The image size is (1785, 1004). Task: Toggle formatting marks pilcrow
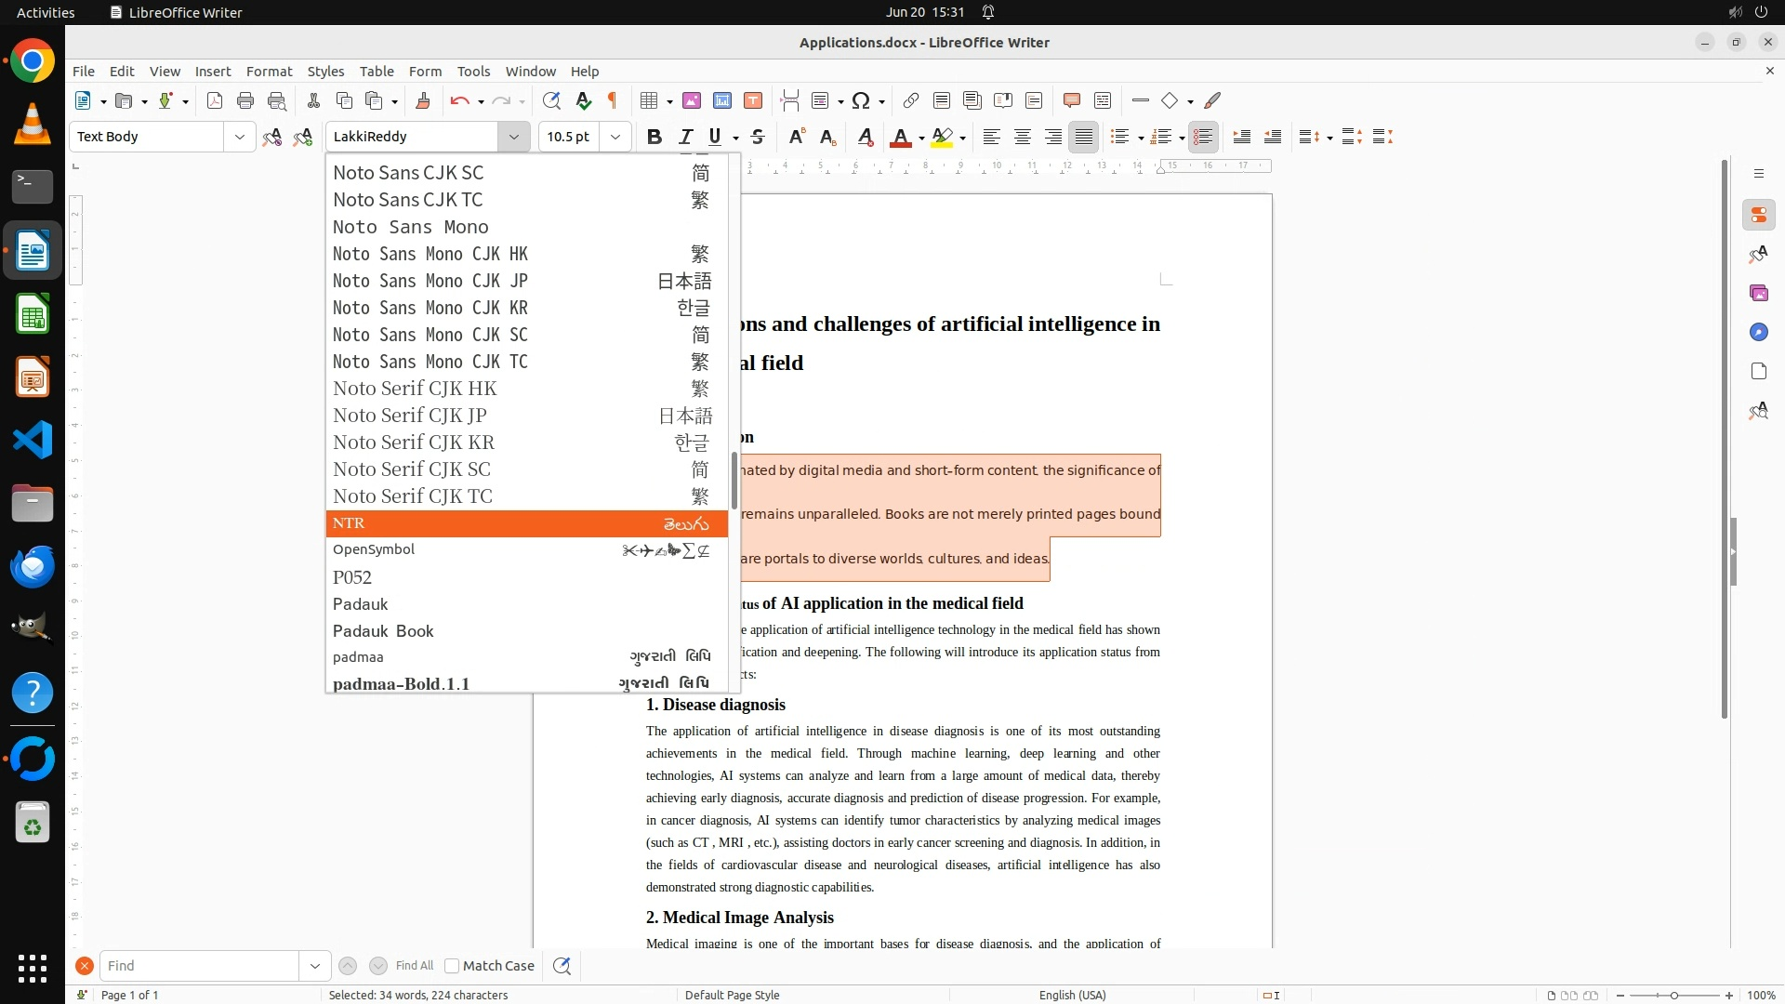point(613,100)
